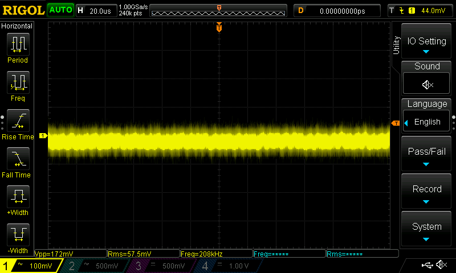Click the USB status icon

[x=426, y=265]
